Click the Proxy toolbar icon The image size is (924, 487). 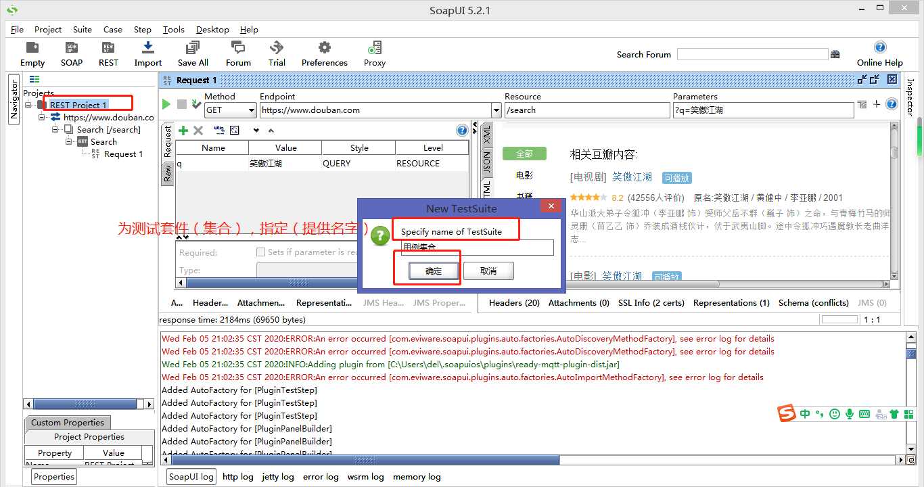[374, 48]
